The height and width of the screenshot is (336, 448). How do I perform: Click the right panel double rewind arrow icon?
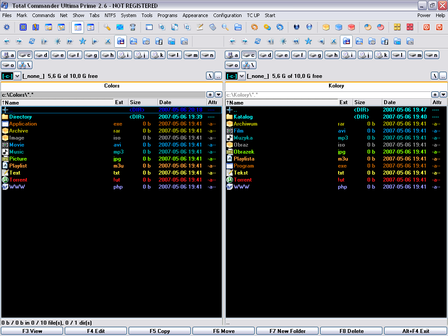[296, 42]
